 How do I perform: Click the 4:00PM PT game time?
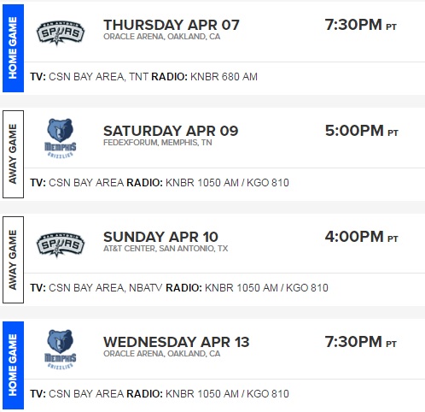(362, 237)
